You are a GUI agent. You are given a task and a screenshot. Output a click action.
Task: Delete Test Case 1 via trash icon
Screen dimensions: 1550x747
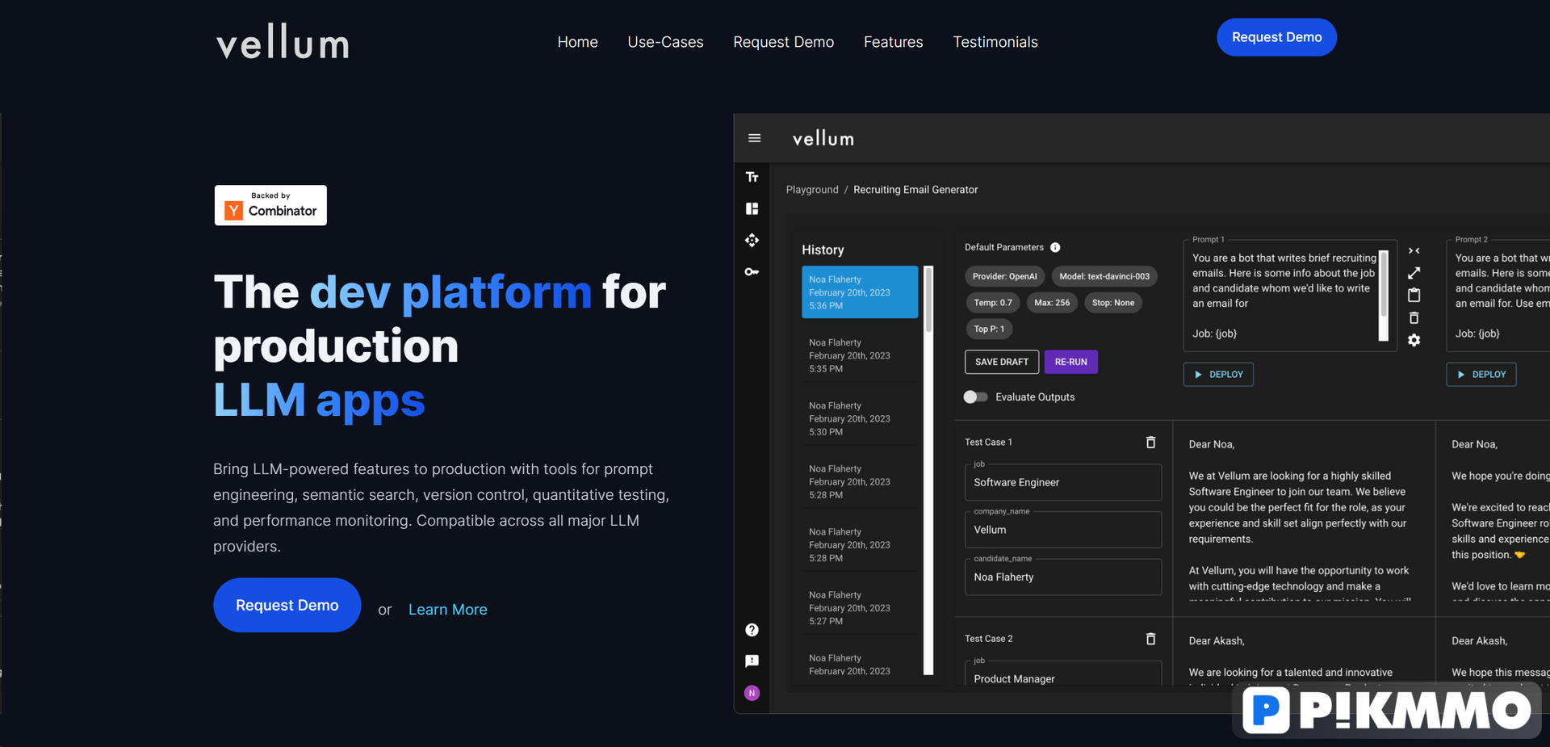coord(1150,442)
